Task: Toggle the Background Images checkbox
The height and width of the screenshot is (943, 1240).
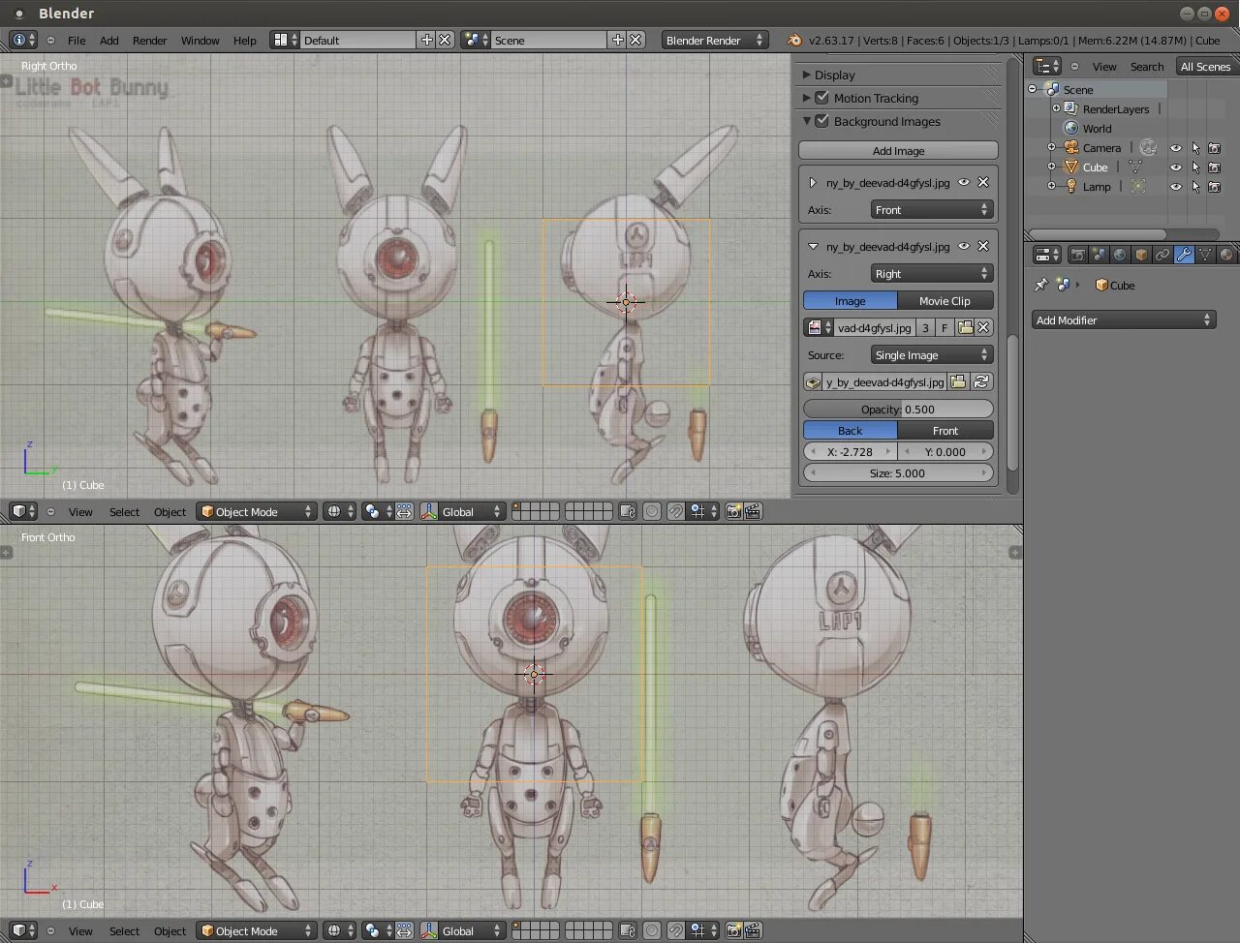Action: pos(821,121)
